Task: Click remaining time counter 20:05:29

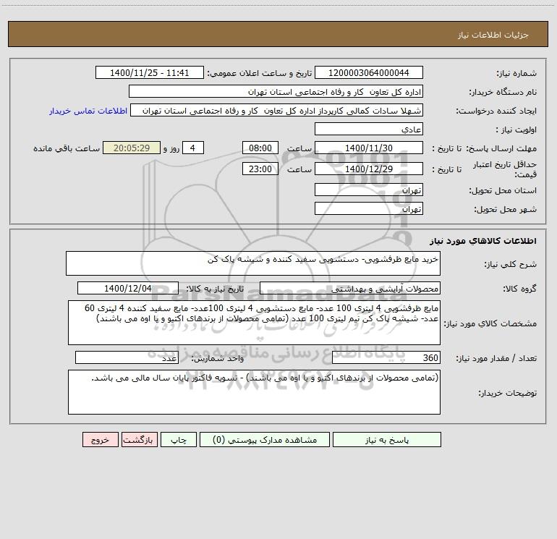Action: (x=132, y=148)
